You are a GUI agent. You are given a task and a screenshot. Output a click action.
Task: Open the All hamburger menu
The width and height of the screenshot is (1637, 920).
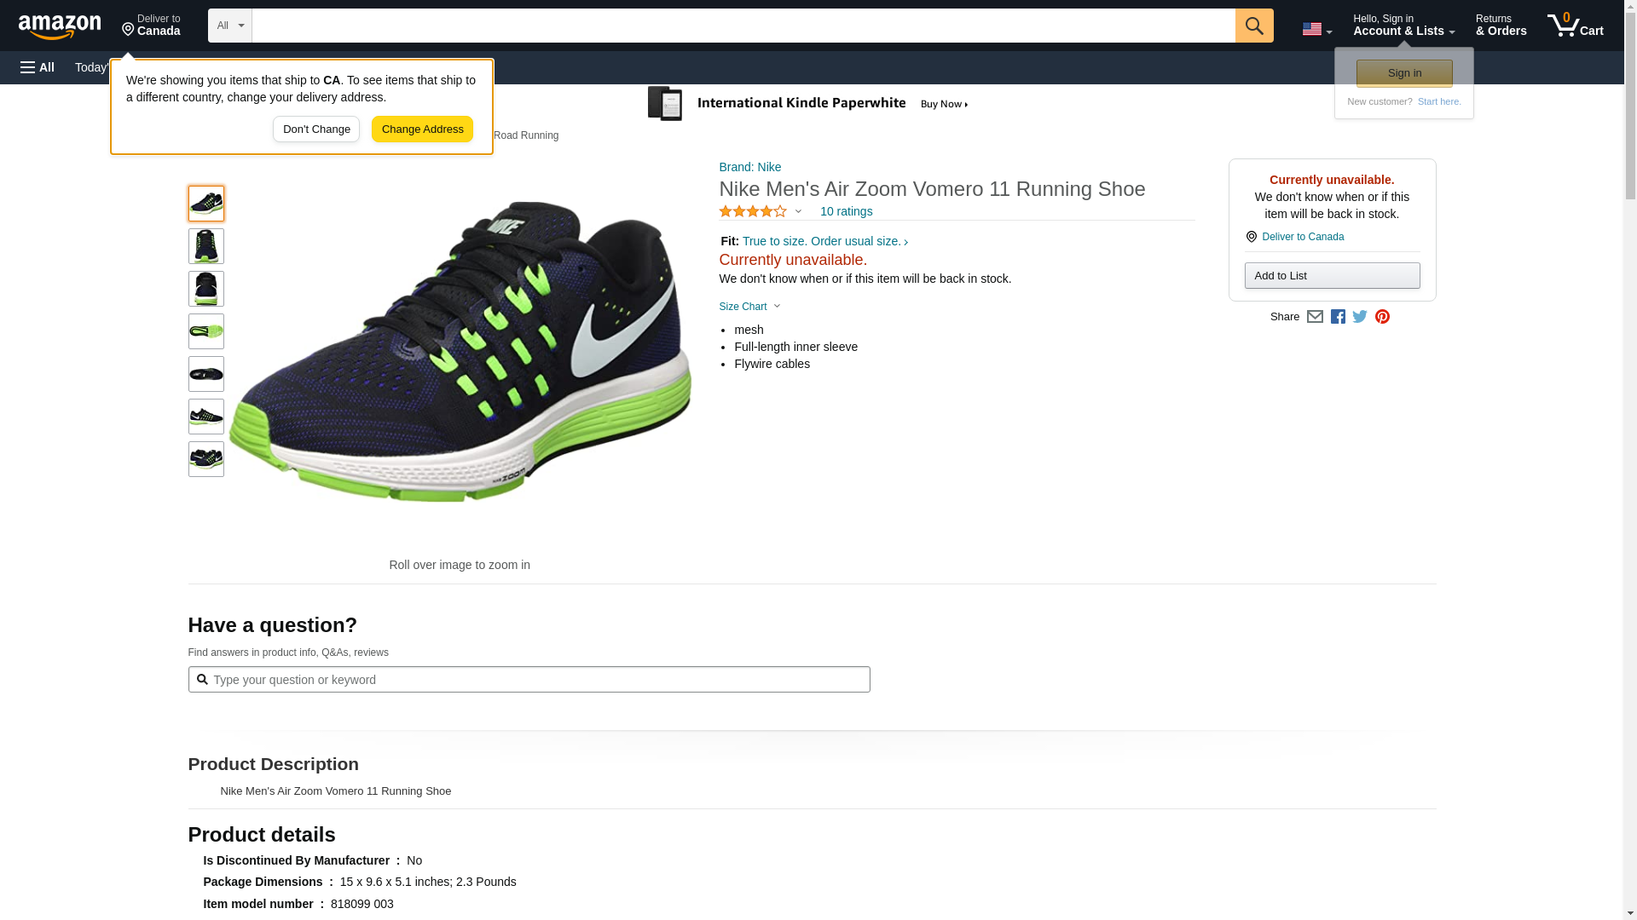coord(38,67)
